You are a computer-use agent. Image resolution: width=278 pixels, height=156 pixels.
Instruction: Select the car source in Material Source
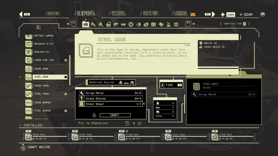pyautogui.click(x=126, y=82)
